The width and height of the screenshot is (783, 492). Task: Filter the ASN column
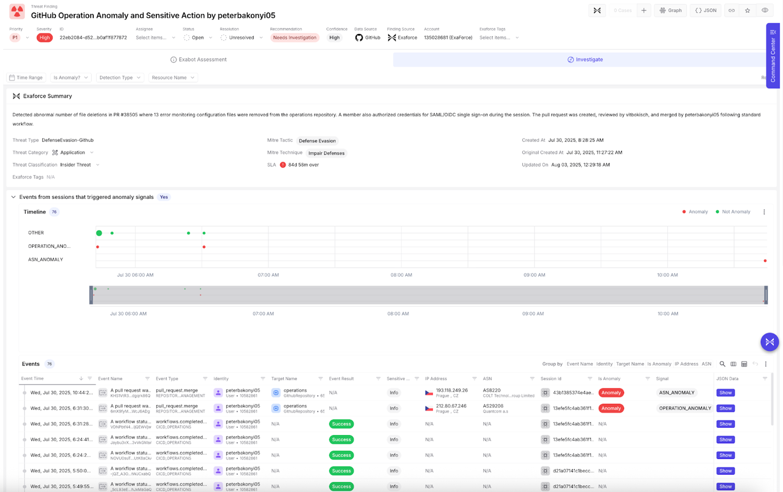click(x=532, y=379)
